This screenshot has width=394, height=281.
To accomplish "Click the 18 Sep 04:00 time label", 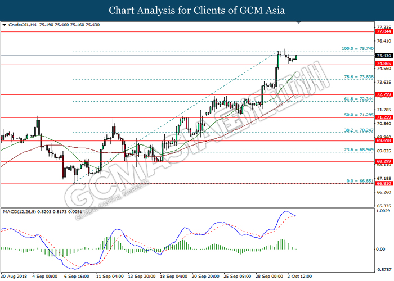I will tap(173, 277).
